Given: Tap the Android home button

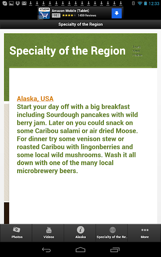Looking at the screenshot, I should tap(80, 250).
